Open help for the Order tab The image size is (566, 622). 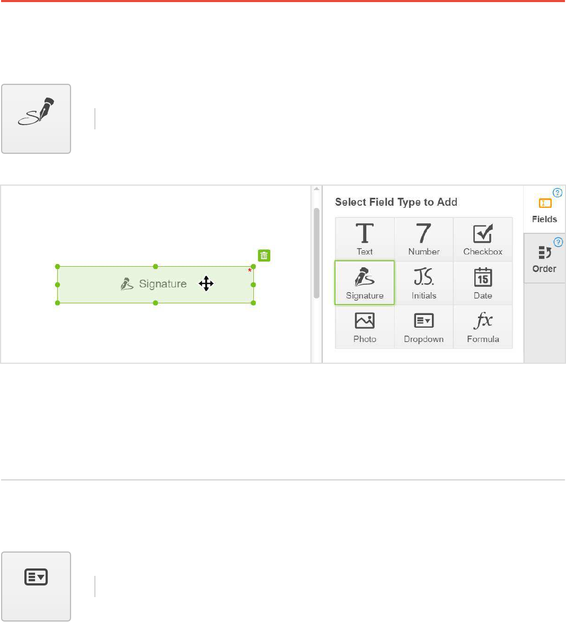(x=558, y=242)
